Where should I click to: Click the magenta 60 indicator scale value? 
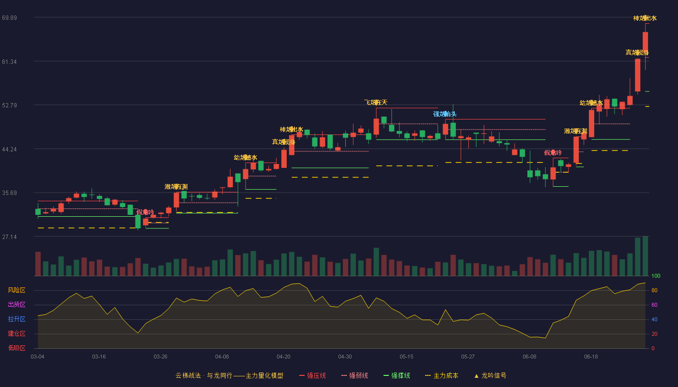point(654,305)
